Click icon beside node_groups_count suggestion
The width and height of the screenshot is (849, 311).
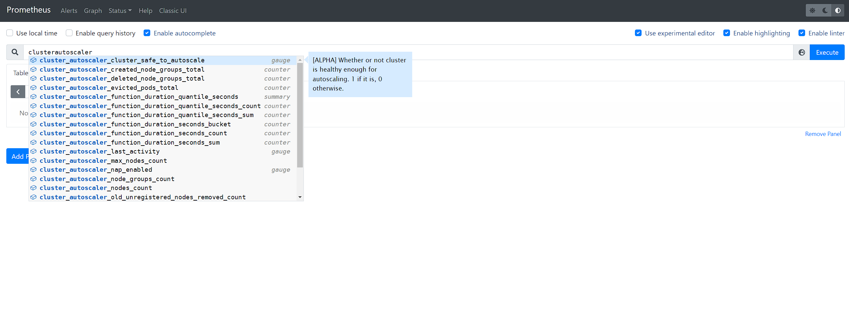34,179
